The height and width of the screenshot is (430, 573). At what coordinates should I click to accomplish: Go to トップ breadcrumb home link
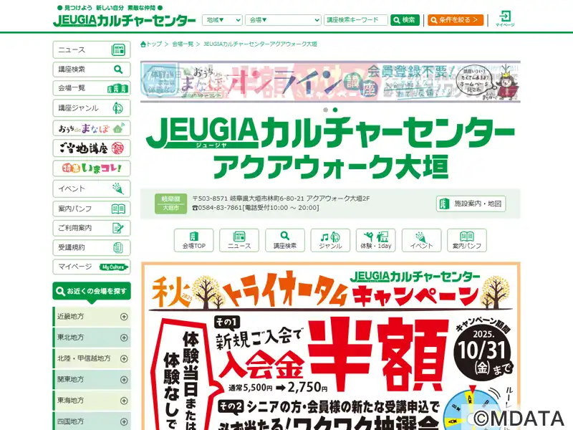pos(151,44)
